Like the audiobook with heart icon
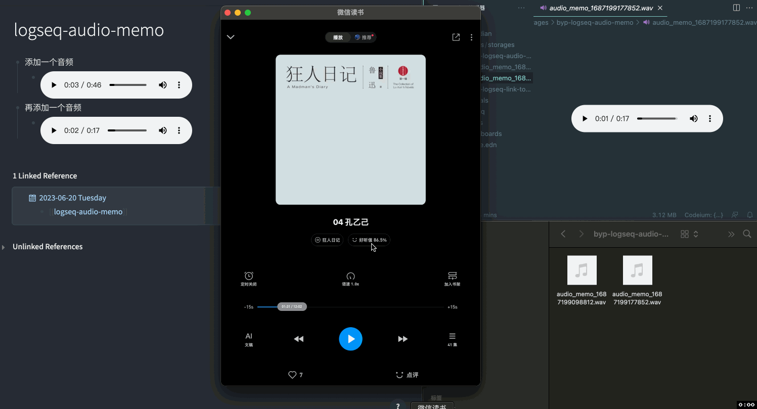The width and height of the screenshot is (757, 409). pos(292,375)
